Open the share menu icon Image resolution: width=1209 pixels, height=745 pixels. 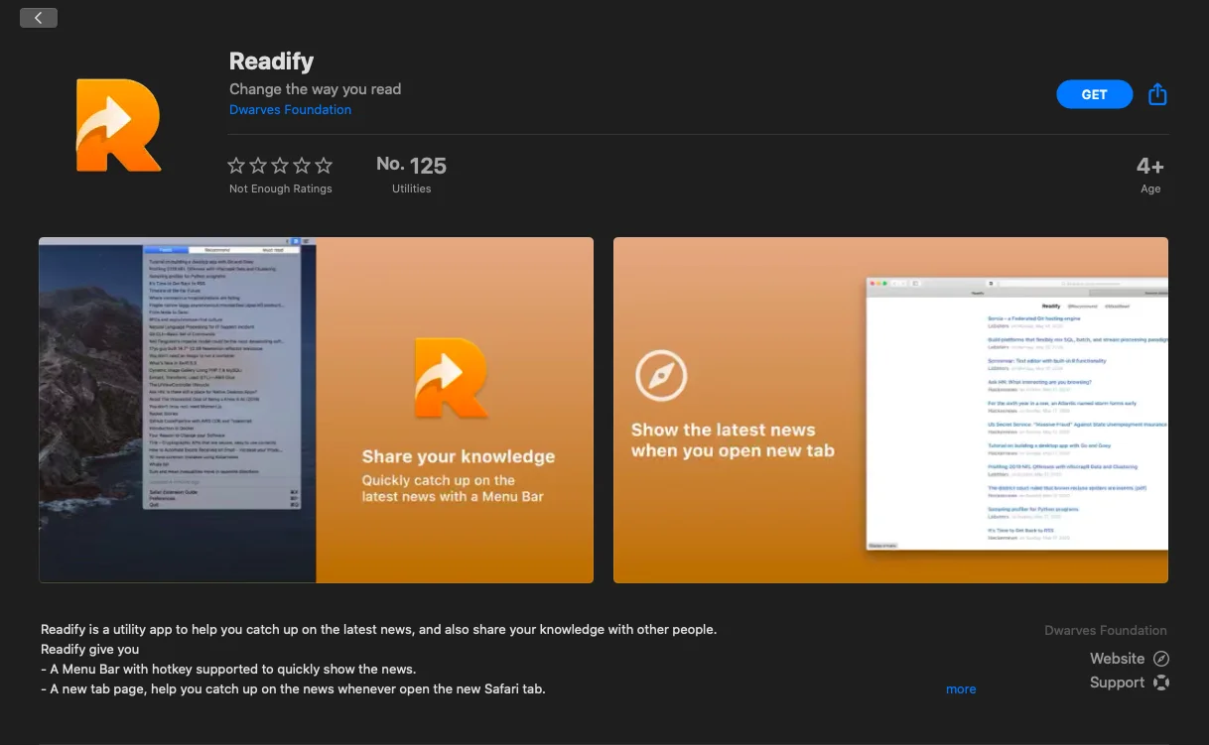coord(1157,94)
